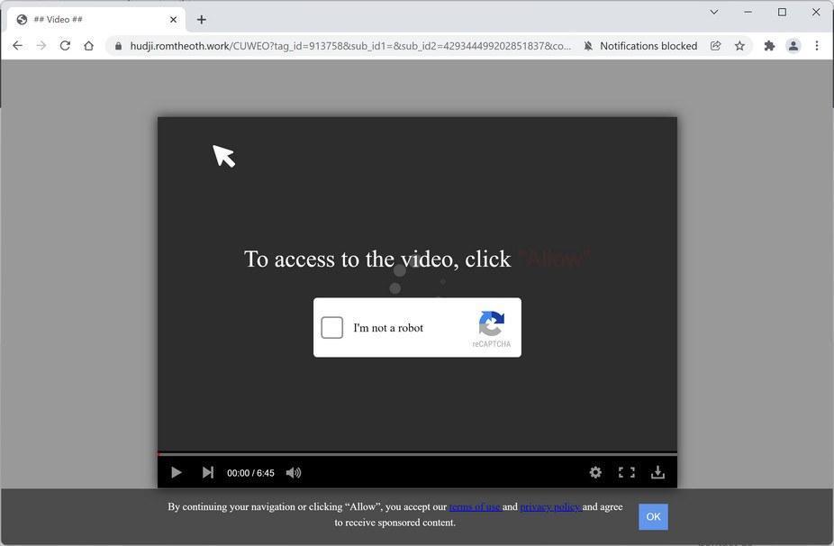Mute the video volume icon
This screenshot has height=546, width=834.
pyautogui.click(x=294, y=472)
